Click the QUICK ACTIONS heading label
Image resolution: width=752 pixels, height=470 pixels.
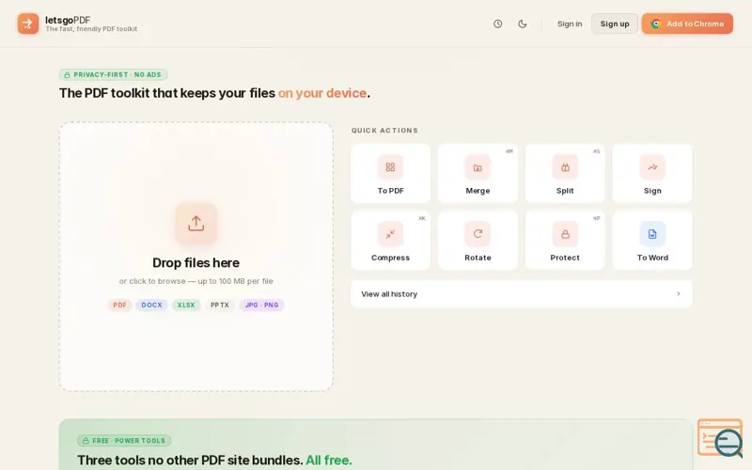tap(384, 131)
